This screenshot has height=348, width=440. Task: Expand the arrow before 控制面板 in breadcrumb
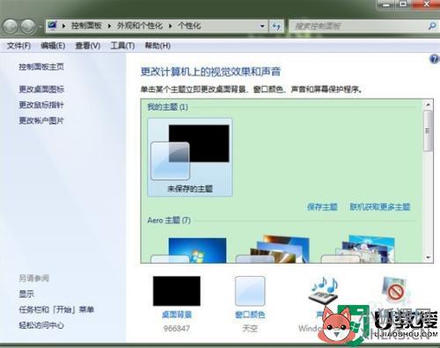click(63, 26)
